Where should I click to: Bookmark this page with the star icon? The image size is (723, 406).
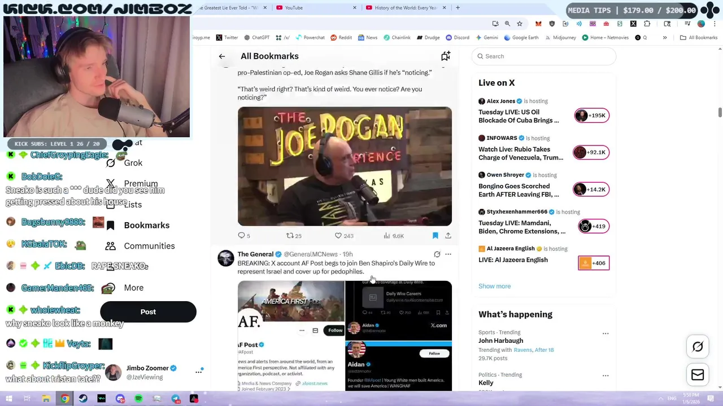[x=520, y=24]
